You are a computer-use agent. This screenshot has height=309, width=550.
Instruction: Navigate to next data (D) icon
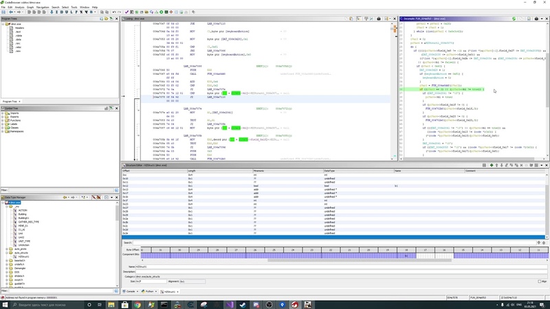point(61,12)
